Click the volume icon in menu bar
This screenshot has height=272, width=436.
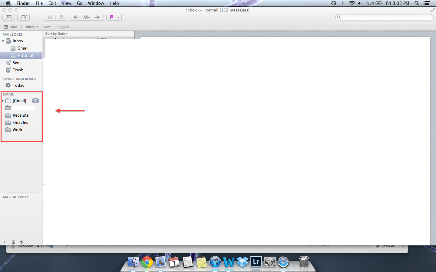coord(360,3)
